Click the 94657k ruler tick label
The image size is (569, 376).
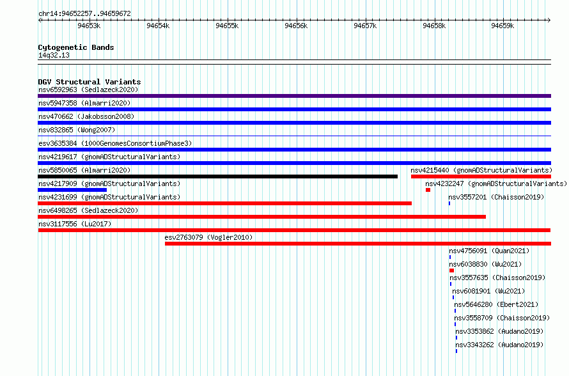365,26
